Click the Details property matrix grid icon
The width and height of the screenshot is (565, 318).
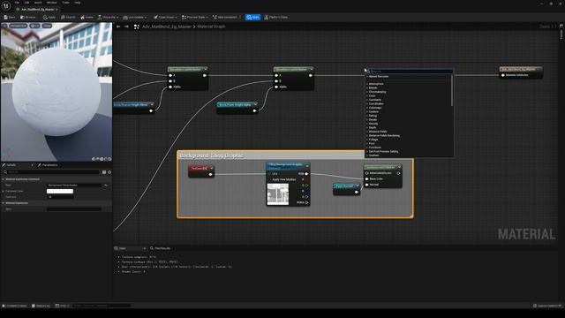104,172
